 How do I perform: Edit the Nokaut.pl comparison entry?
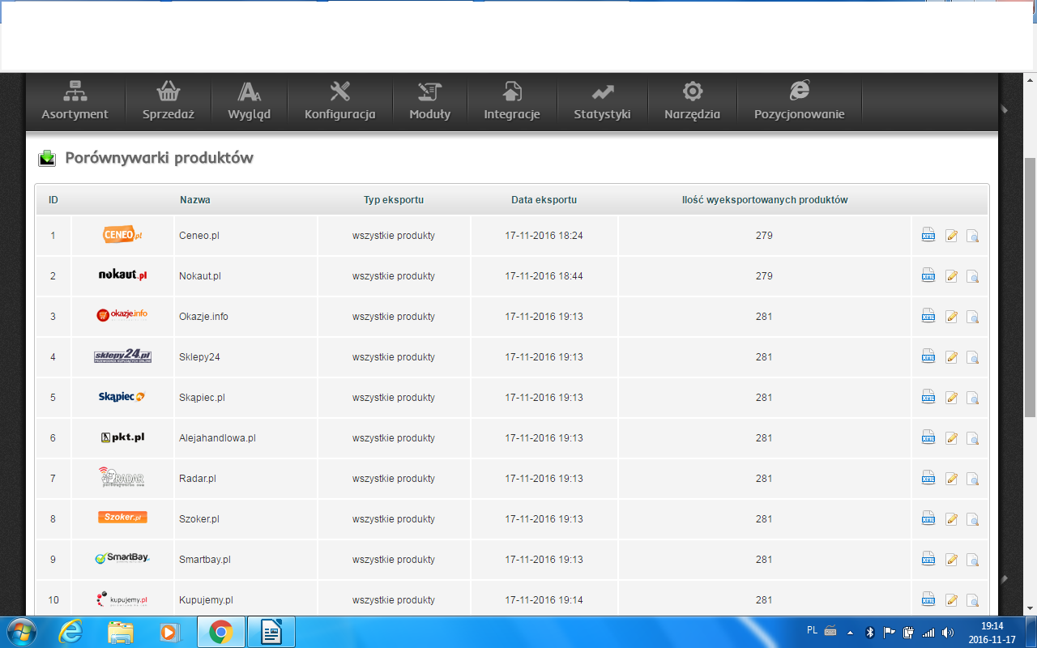tap(951, 276)
